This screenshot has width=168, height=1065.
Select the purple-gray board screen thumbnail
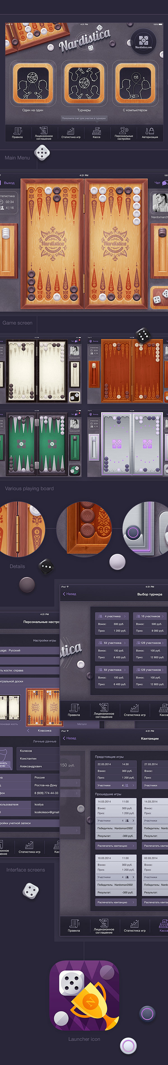pyautogui.click(x=128, y=443)
